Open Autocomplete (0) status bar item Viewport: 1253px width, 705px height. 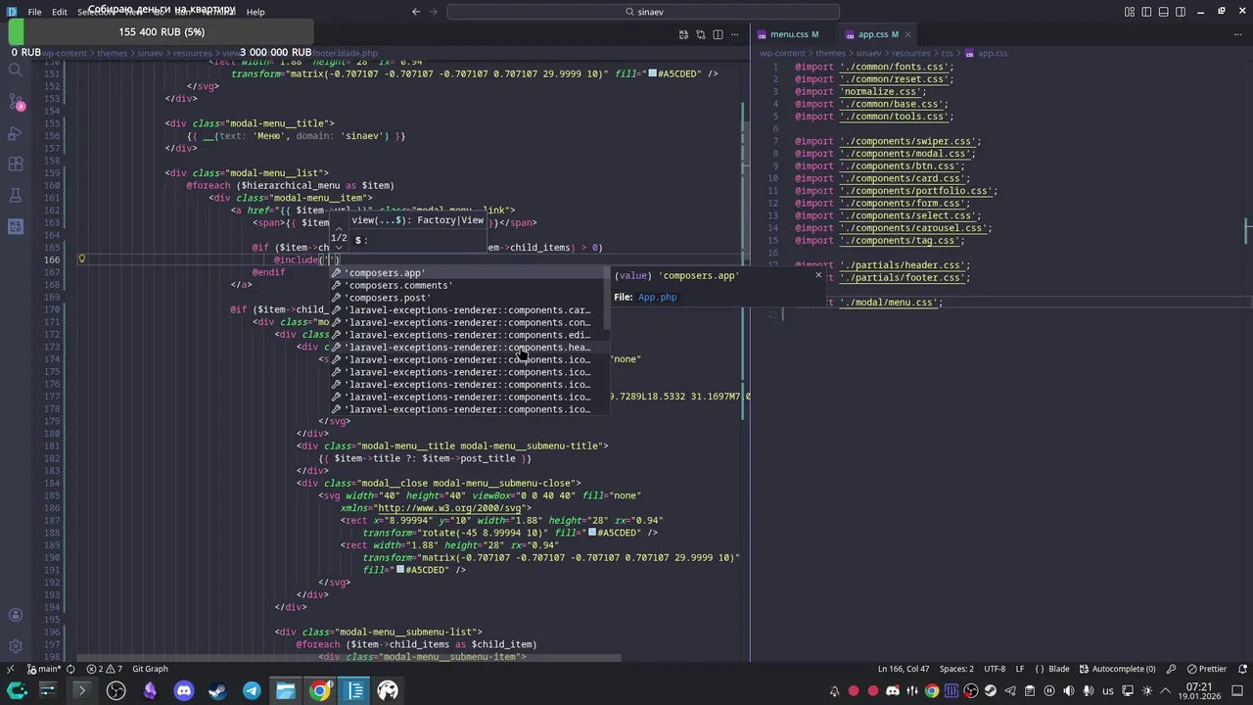1117,669
